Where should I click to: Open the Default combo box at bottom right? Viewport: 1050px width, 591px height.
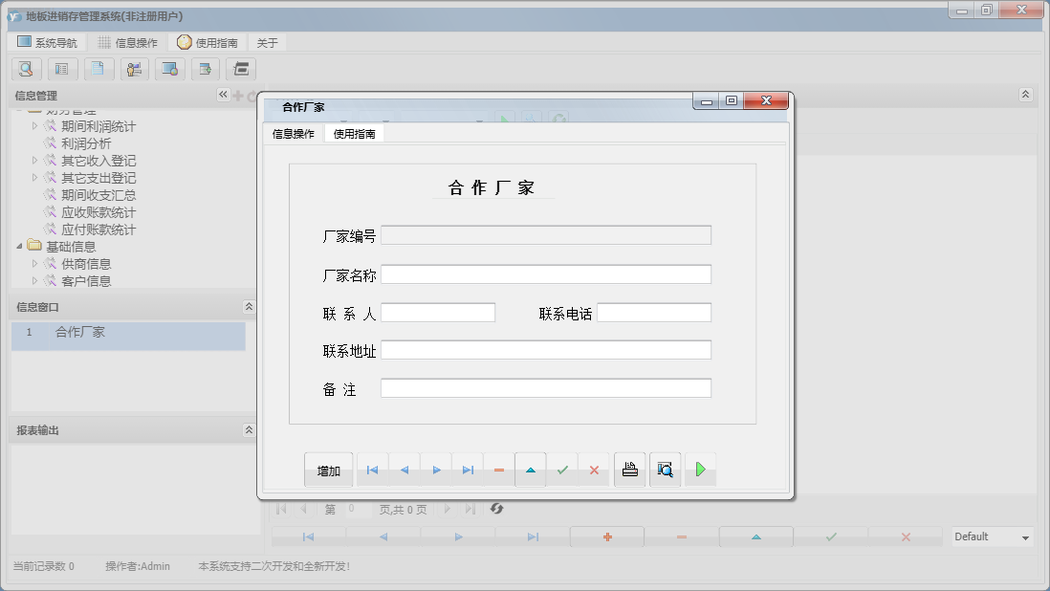tap(991, 537)
